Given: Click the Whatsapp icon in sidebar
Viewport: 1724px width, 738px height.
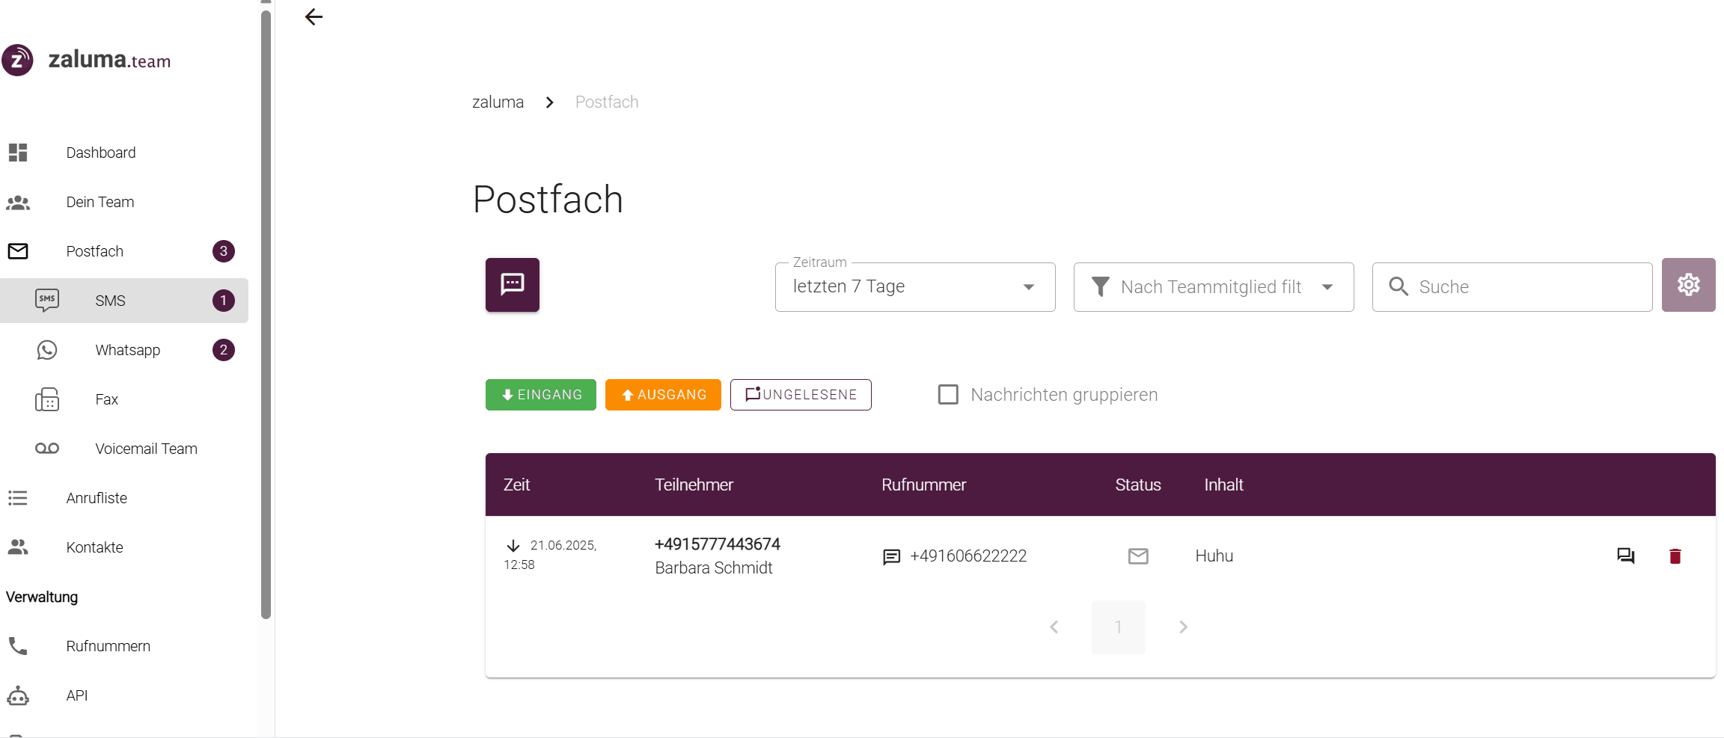Looking at the screenshot, I should pyautogui.click(x=47, y=350).
